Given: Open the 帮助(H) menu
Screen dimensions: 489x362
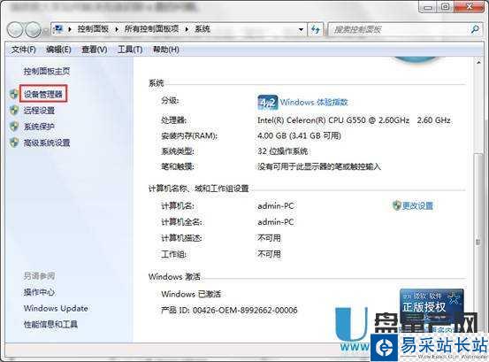Looking at the screenshot, I should (x=165, y=50).
